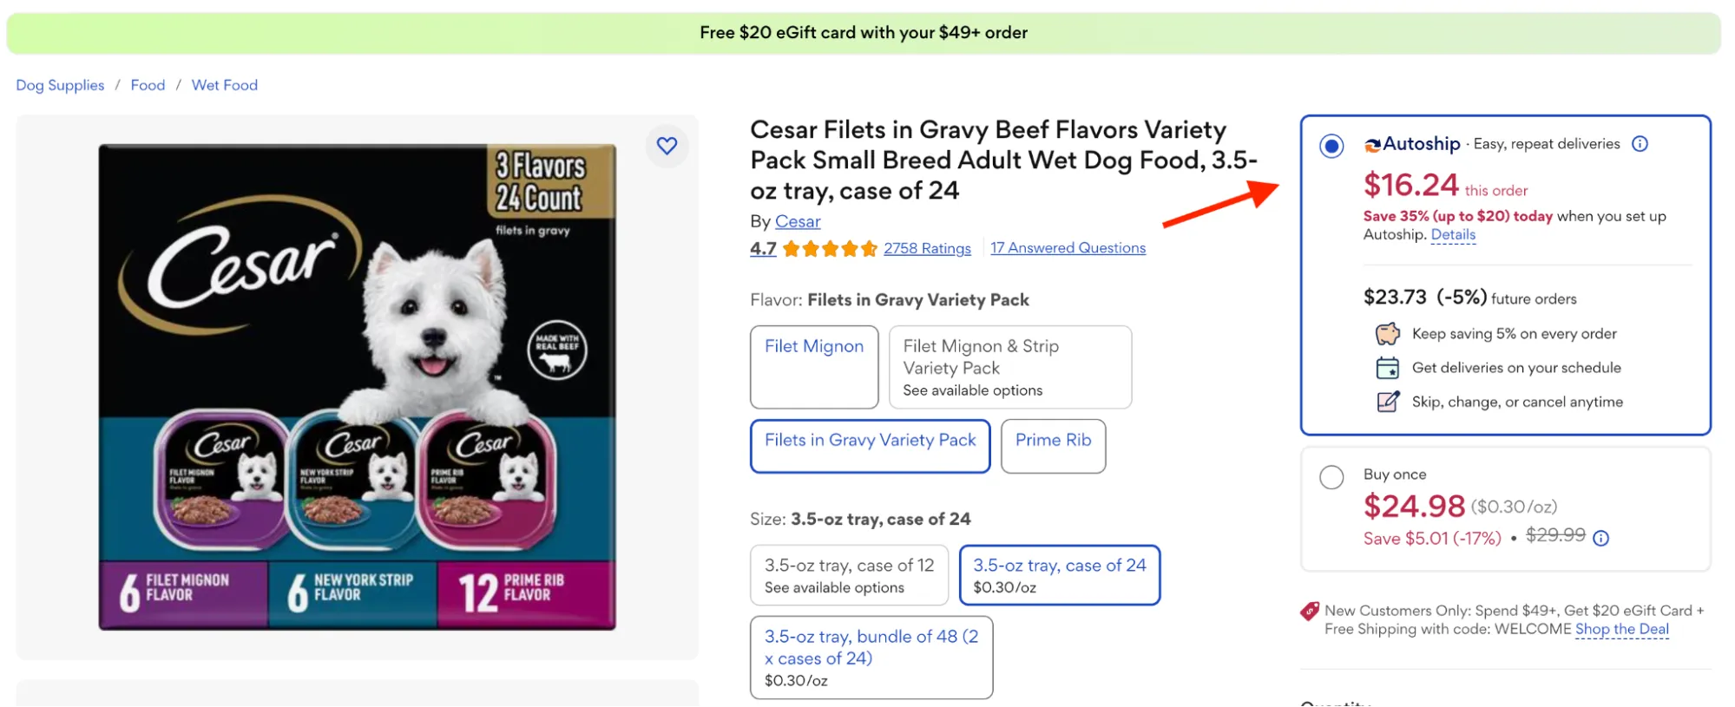
Task: Select the Autoship radio option
Action: (1331, 146)
